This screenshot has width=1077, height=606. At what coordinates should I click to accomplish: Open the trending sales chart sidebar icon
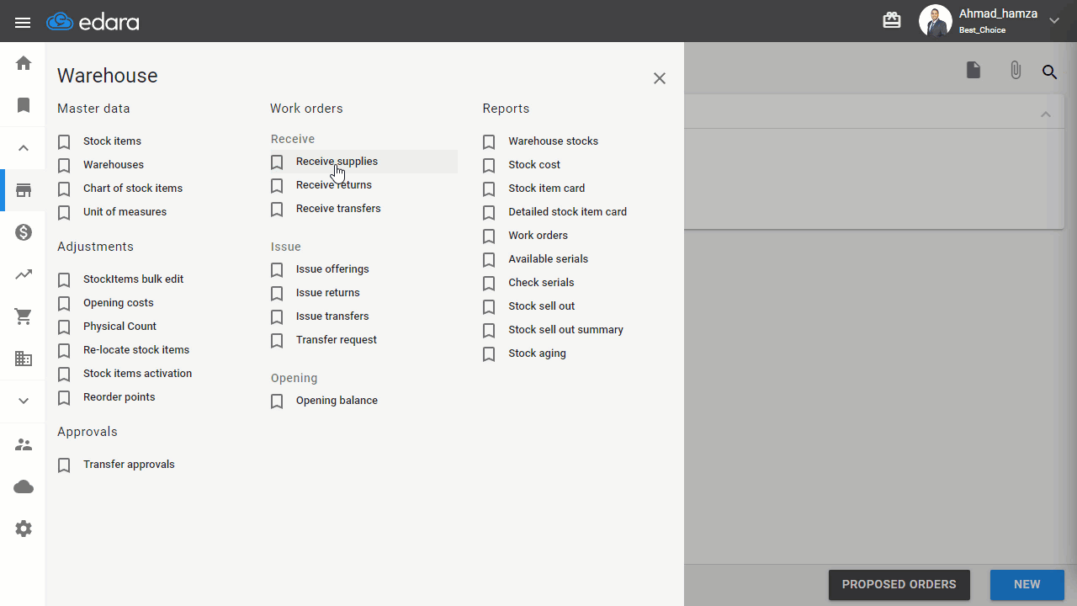pyautogui.click(x=24, y=274)
